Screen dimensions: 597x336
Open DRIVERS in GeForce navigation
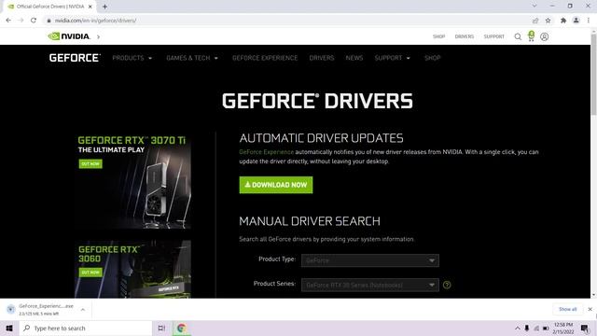coord(322,58)
